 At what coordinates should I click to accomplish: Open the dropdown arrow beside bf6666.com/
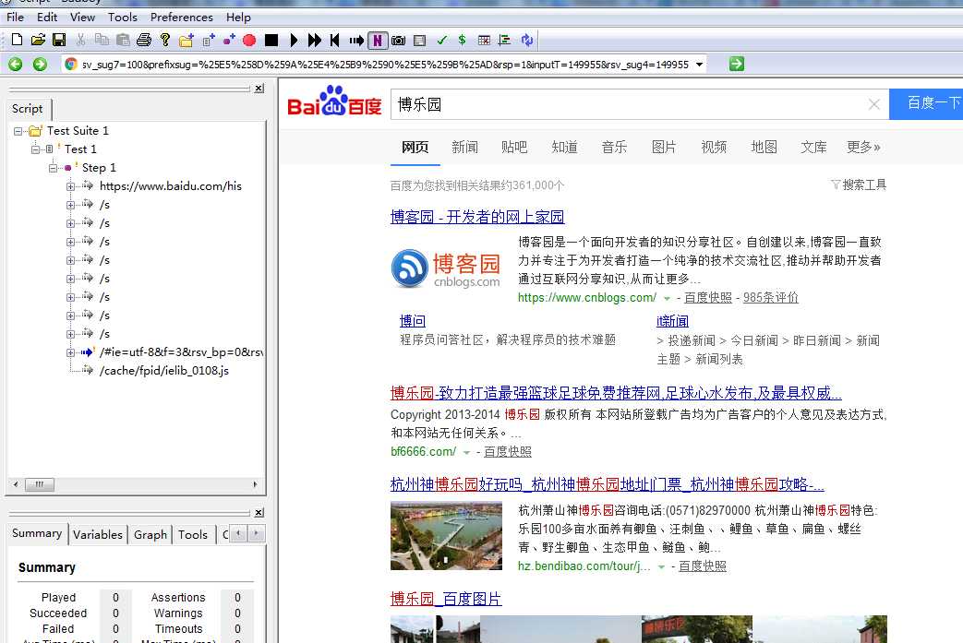point(466,452)
